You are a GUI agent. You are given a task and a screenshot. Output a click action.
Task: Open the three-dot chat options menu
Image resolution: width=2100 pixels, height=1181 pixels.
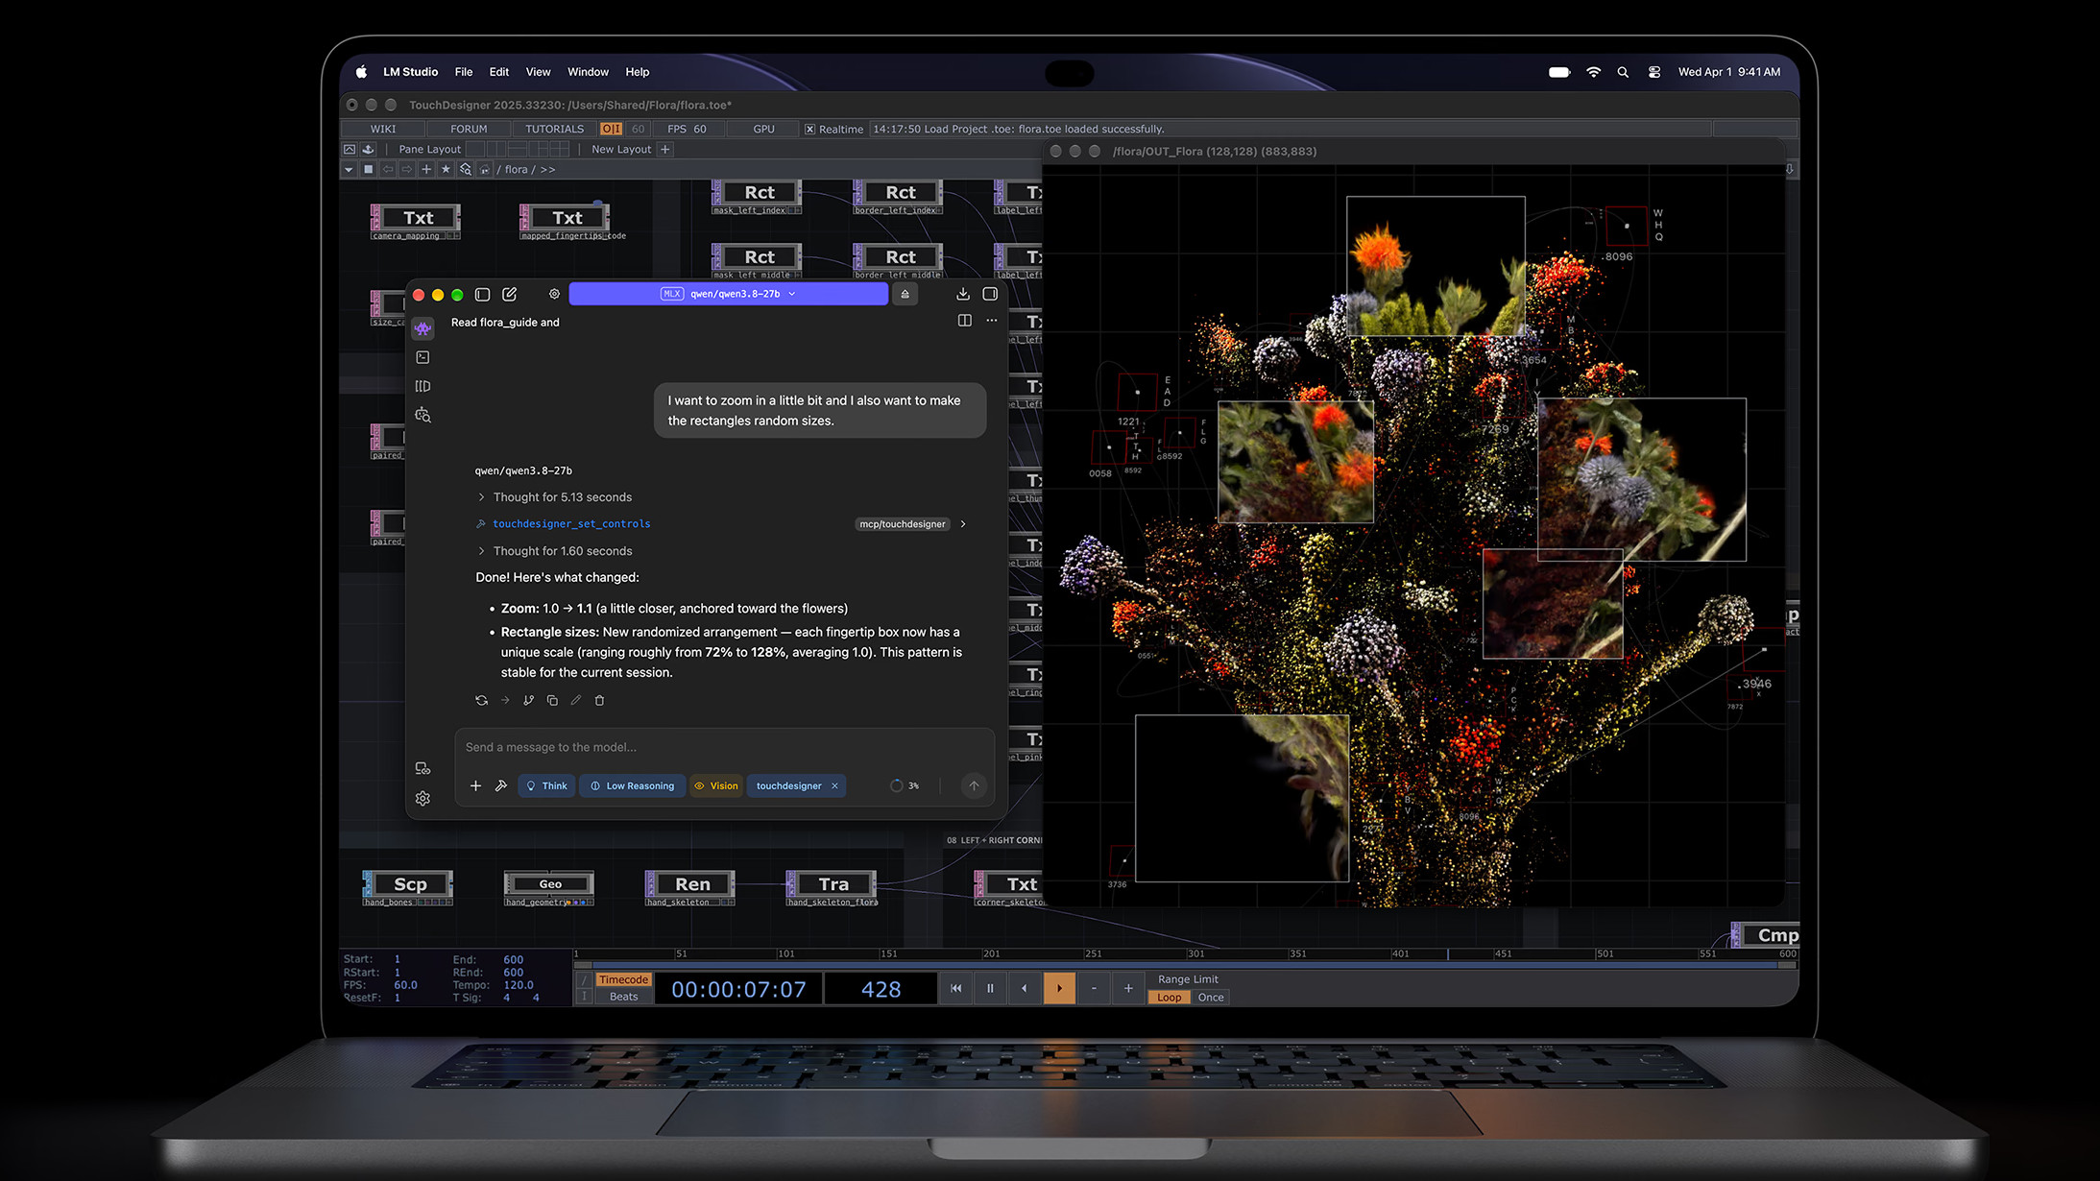[x=992, y=321]
